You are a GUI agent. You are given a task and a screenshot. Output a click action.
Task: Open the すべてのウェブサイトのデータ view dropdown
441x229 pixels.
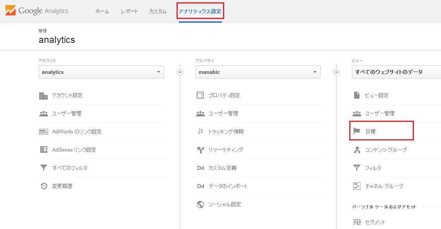click(396, 72)
